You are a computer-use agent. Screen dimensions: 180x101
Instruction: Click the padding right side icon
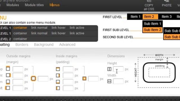coord(58,75)
